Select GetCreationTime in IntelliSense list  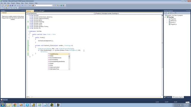pos(58,69)
